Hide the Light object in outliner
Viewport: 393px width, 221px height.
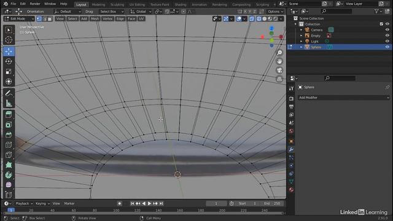pyautogui.click(x=387, y=41)
